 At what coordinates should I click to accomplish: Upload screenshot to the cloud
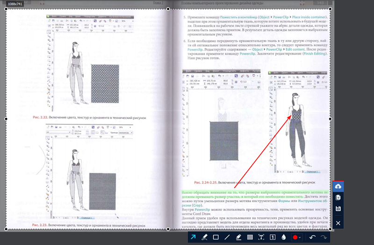click(338, 186)
